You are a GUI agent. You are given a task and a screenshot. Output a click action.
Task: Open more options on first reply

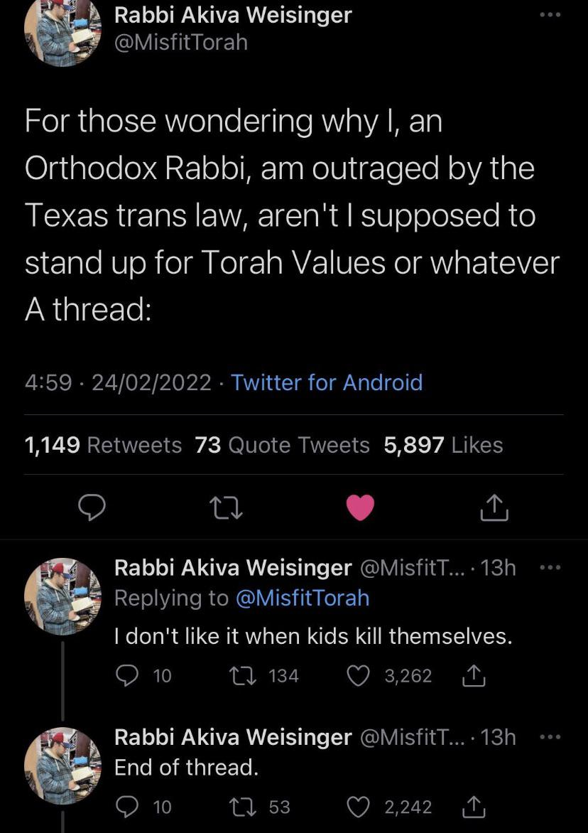550,568
